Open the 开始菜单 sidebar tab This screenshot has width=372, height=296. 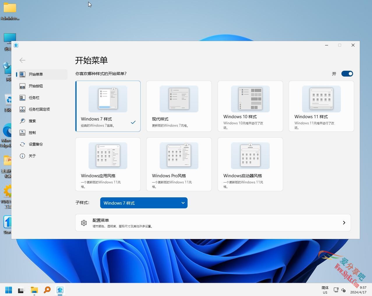(x=42, y=74)
